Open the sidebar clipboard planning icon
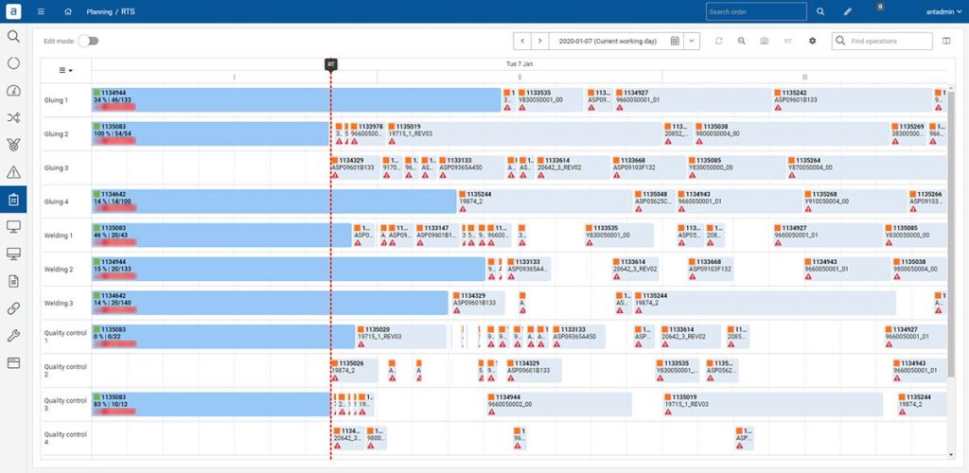Screen dimensions: 969x473 [13, 200]
